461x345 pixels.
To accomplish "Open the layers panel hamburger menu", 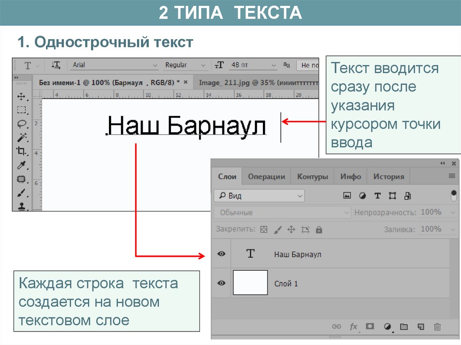I will pyautogui.click(x=452, y=176).
